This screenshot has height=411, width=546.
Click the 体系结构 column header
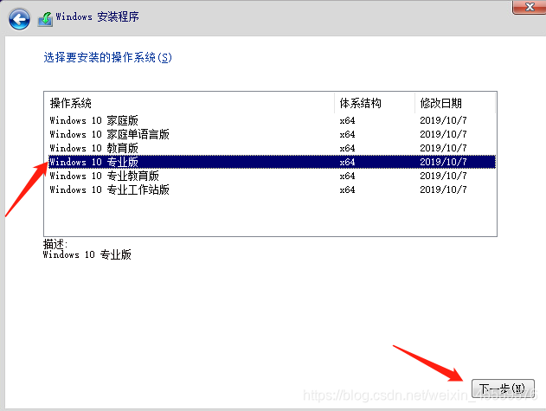[375, 103]
